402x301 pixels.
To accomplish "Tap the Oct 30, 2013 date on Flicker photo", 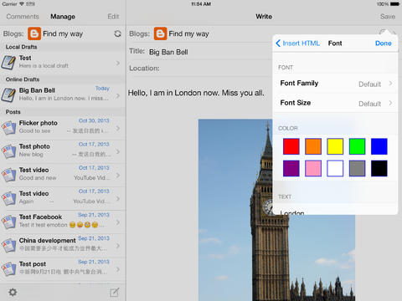I will tap(94, 120).
